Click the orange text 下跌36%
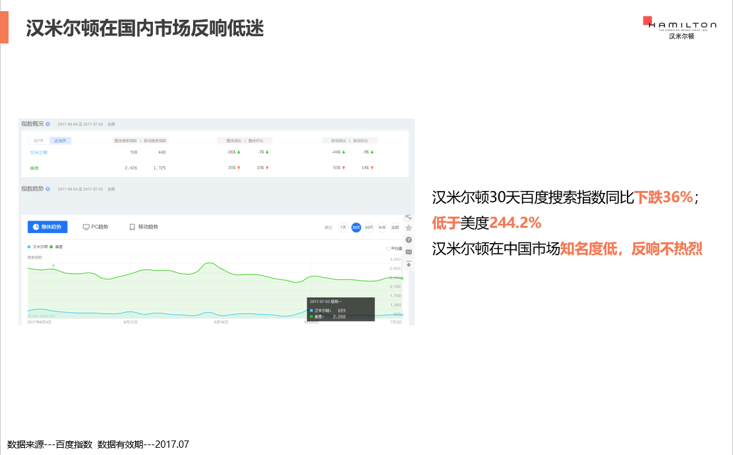 click(663, 197)
